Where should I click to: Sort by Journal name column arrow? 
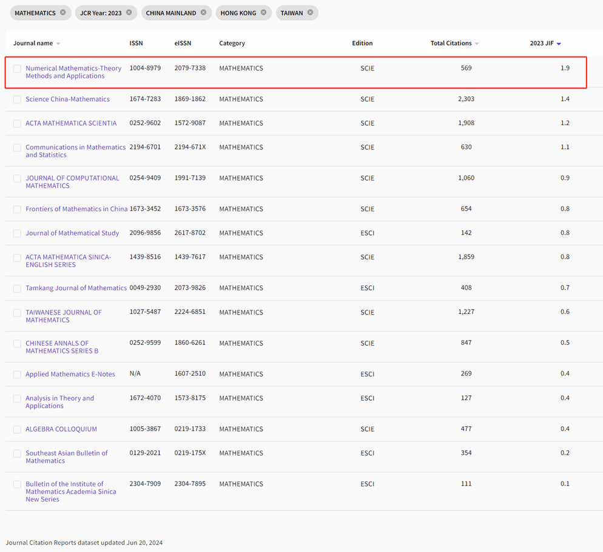(58, 44)
